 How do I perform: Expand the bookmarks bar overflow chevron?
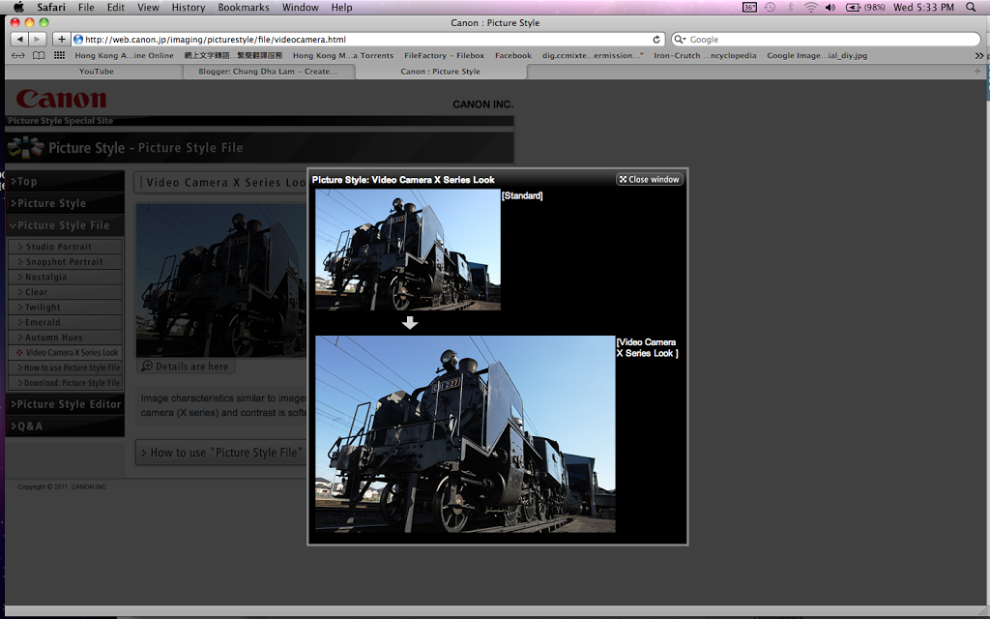point(979,56)
